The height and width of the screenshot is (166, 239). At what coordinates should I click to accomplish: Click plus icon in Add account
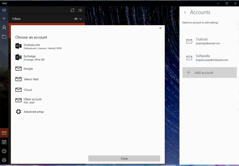pyautogui.click(x=188, y=72)
